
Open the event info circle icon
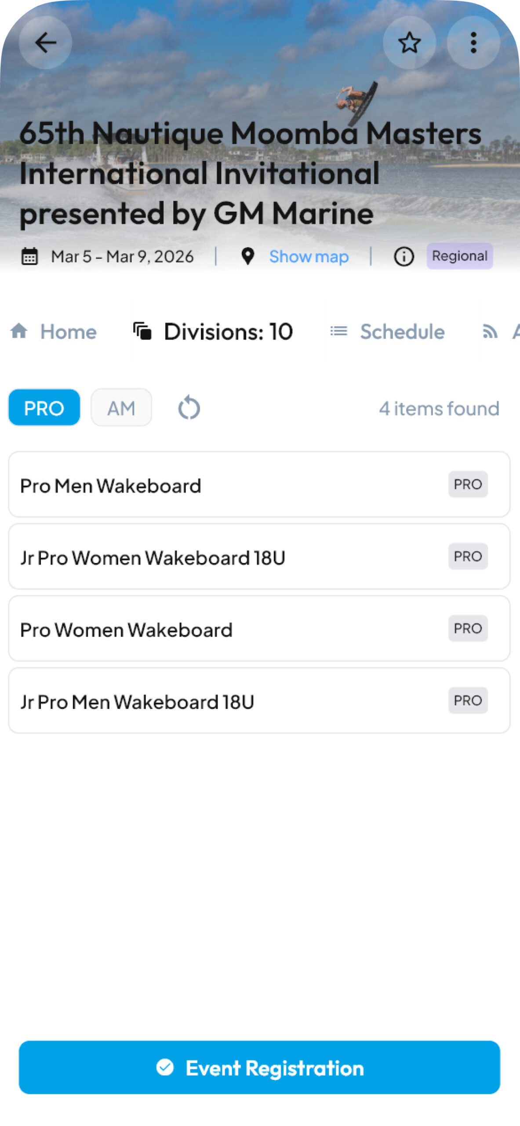(404, 256)
